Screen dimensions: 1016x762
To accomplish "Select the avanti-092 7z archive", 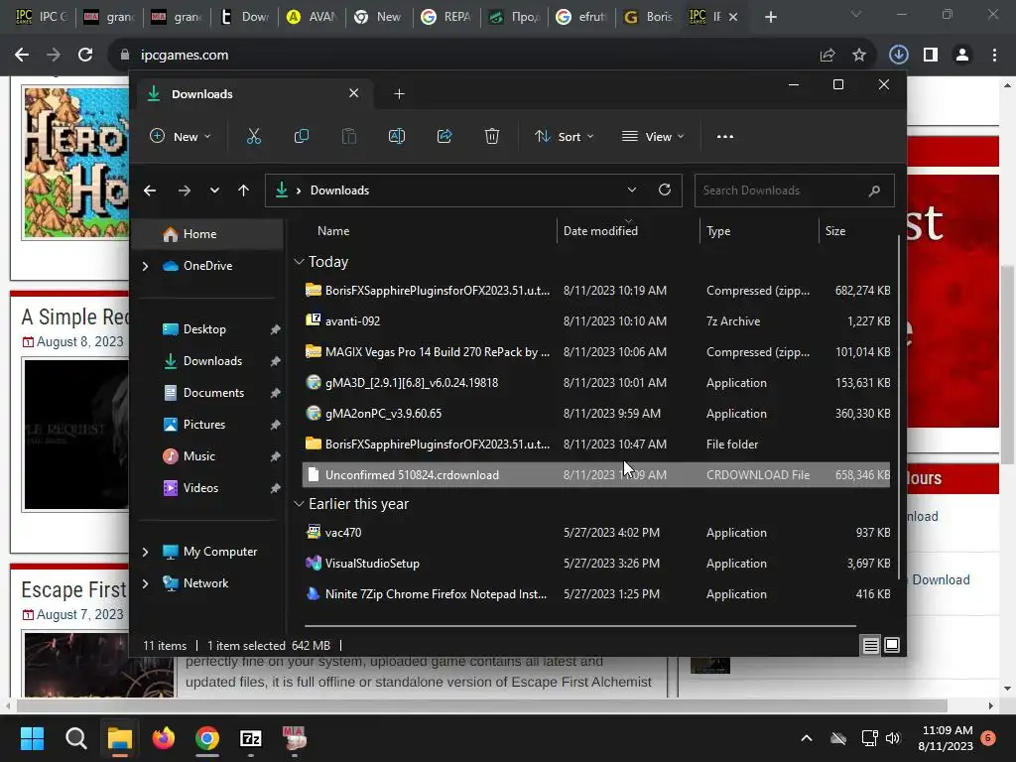I will 596,320.
